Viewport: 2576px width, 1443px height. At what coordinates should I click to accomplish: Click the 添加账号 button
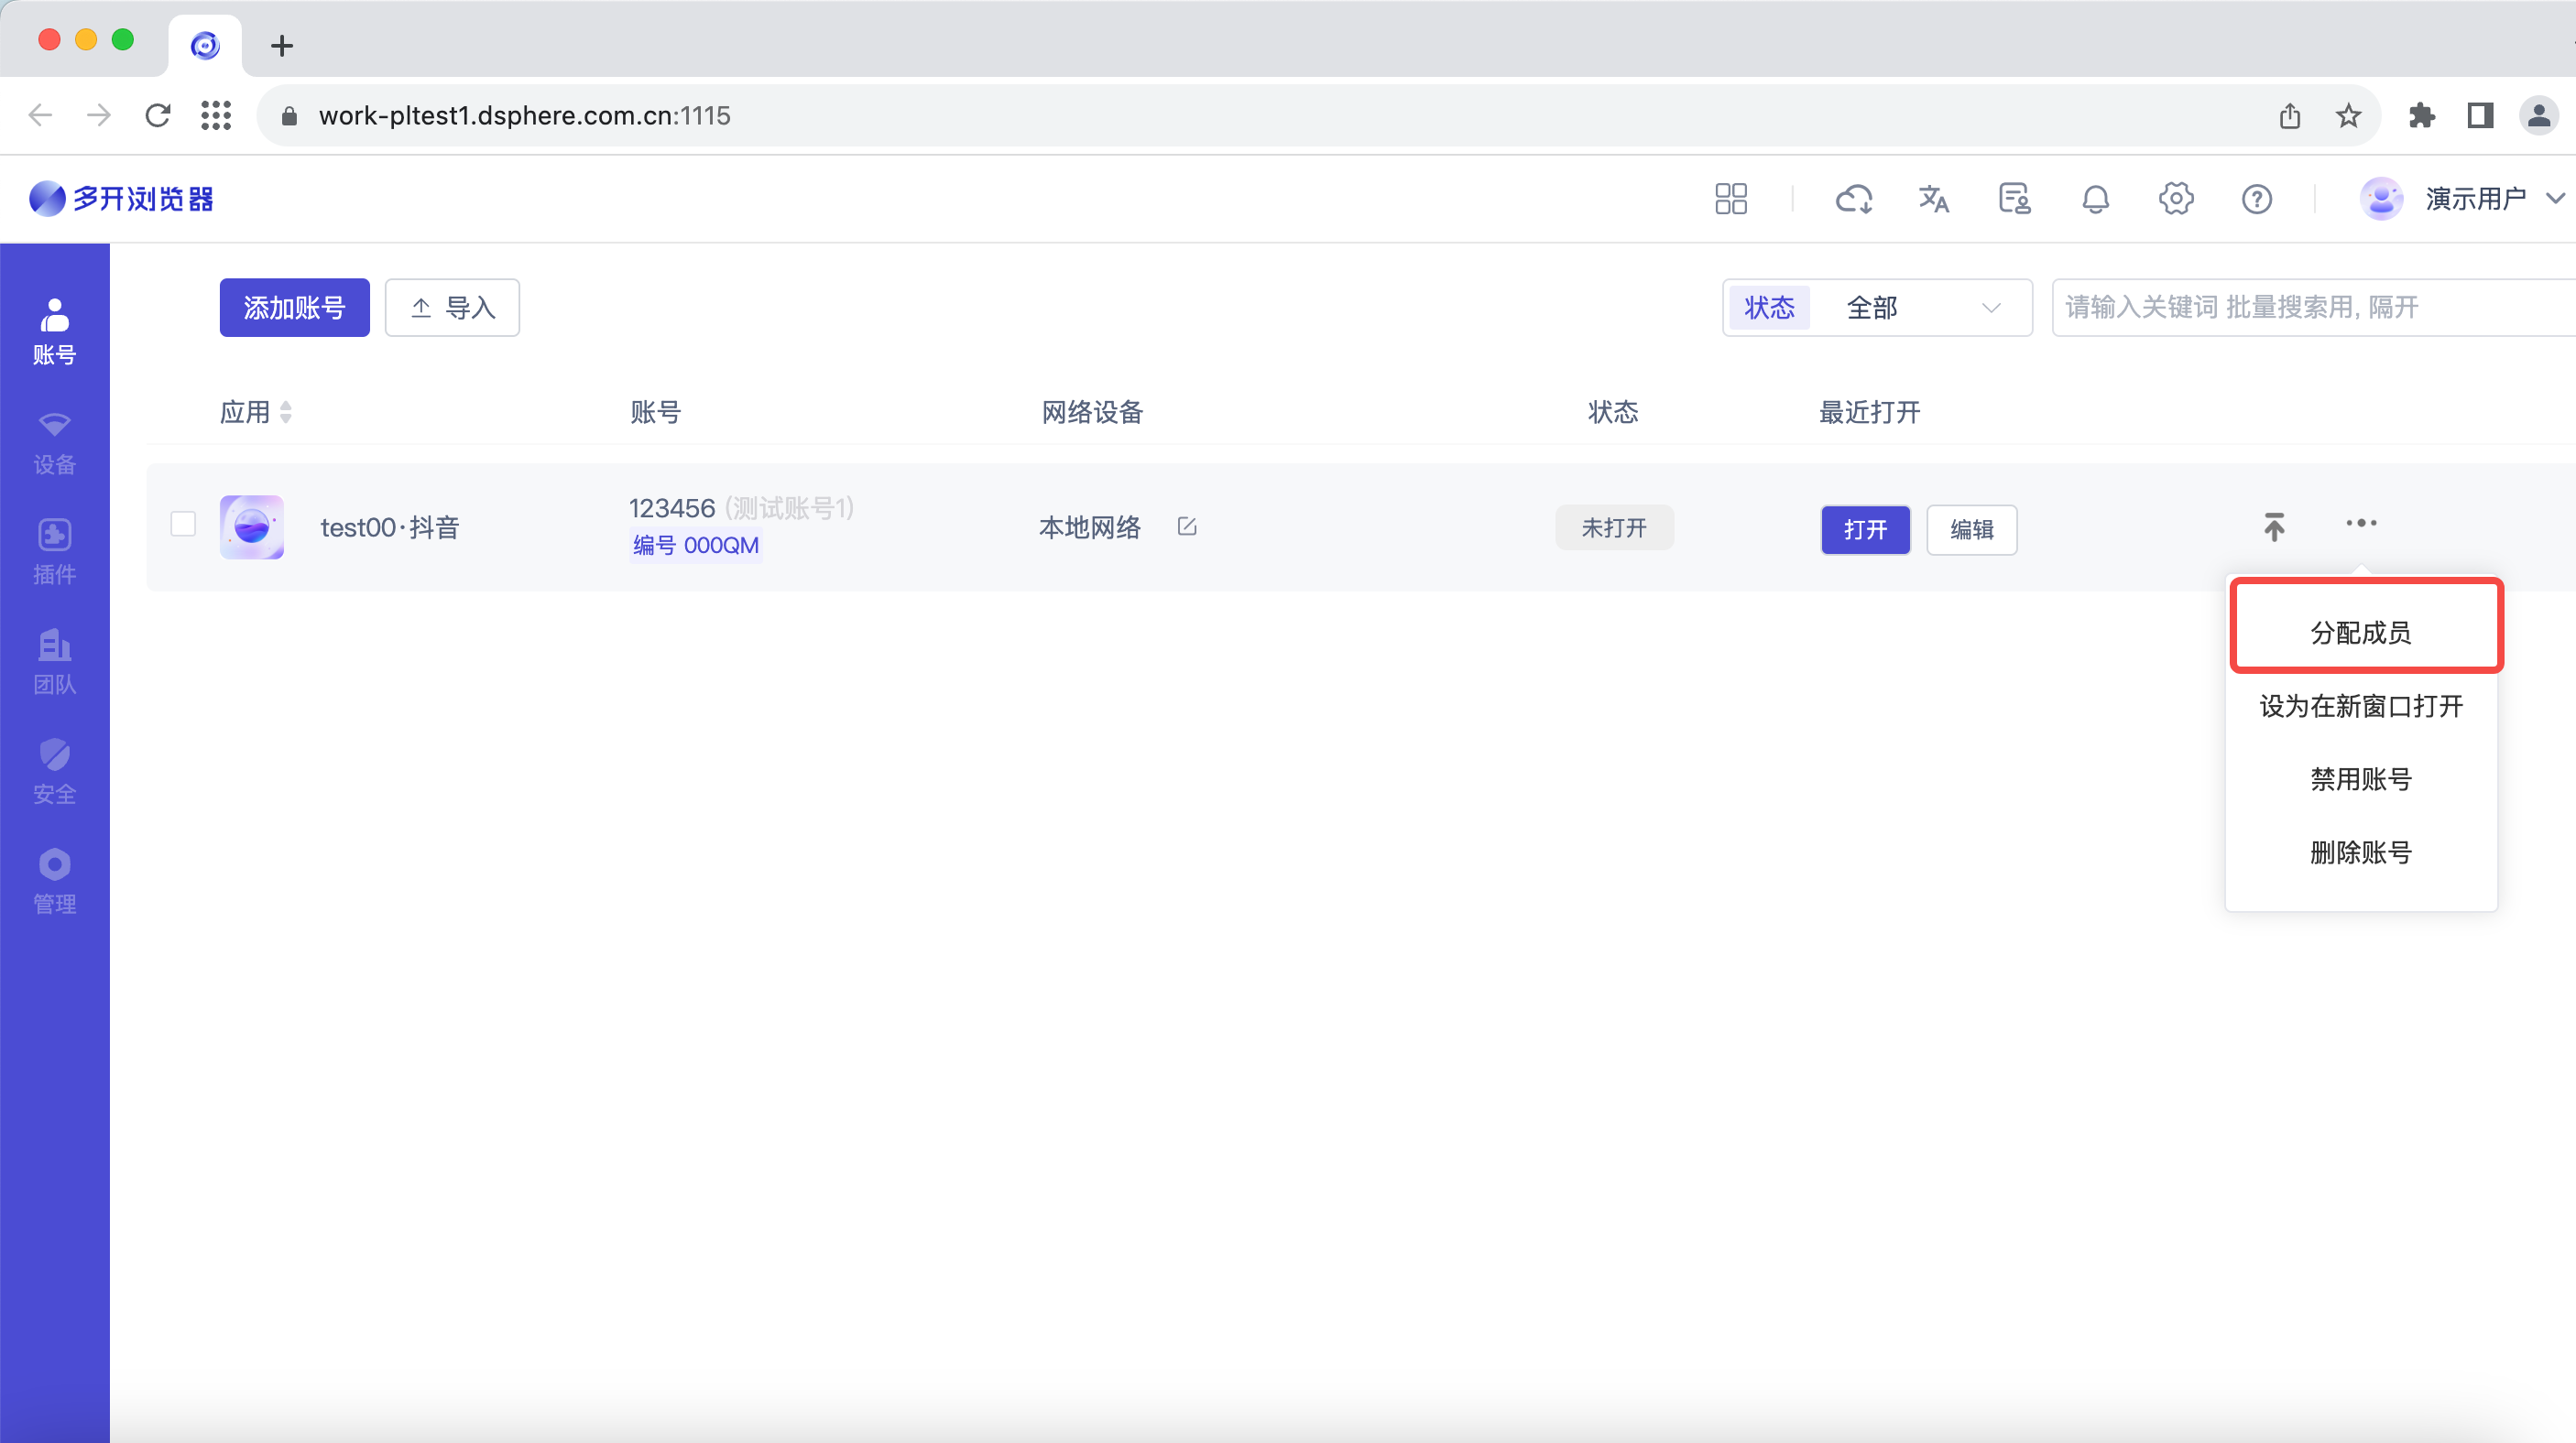pyautogui.click(x=295, y=308)
